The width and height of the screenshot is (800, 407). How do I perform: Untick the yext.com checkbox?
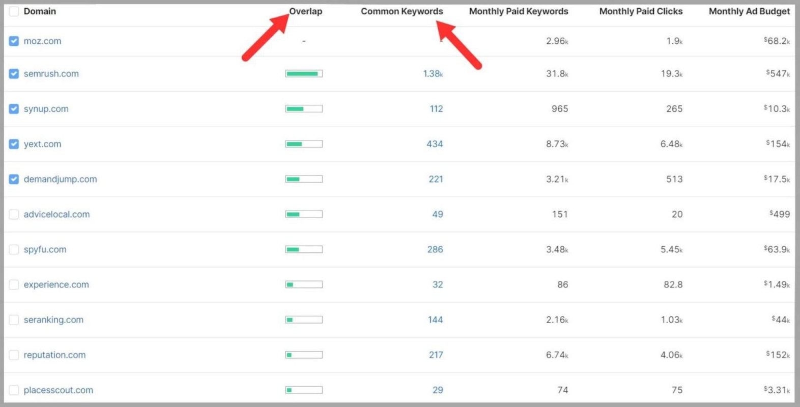(14, 144)
